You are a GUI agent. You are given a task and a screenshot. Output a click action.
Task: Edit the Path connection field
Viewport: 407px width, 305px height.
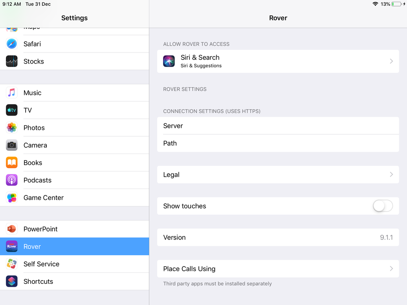(278, 143)
